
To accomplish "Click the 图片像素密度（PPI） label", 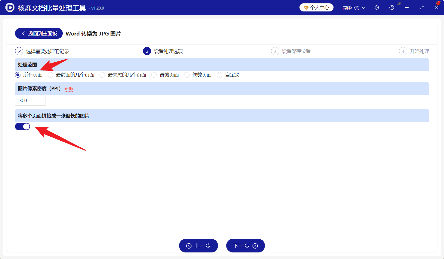I will [x=39, y=89].
